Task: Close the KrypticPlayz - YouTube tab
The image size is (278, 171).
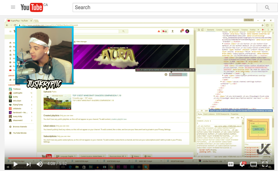Action: (x=31, y=21)
